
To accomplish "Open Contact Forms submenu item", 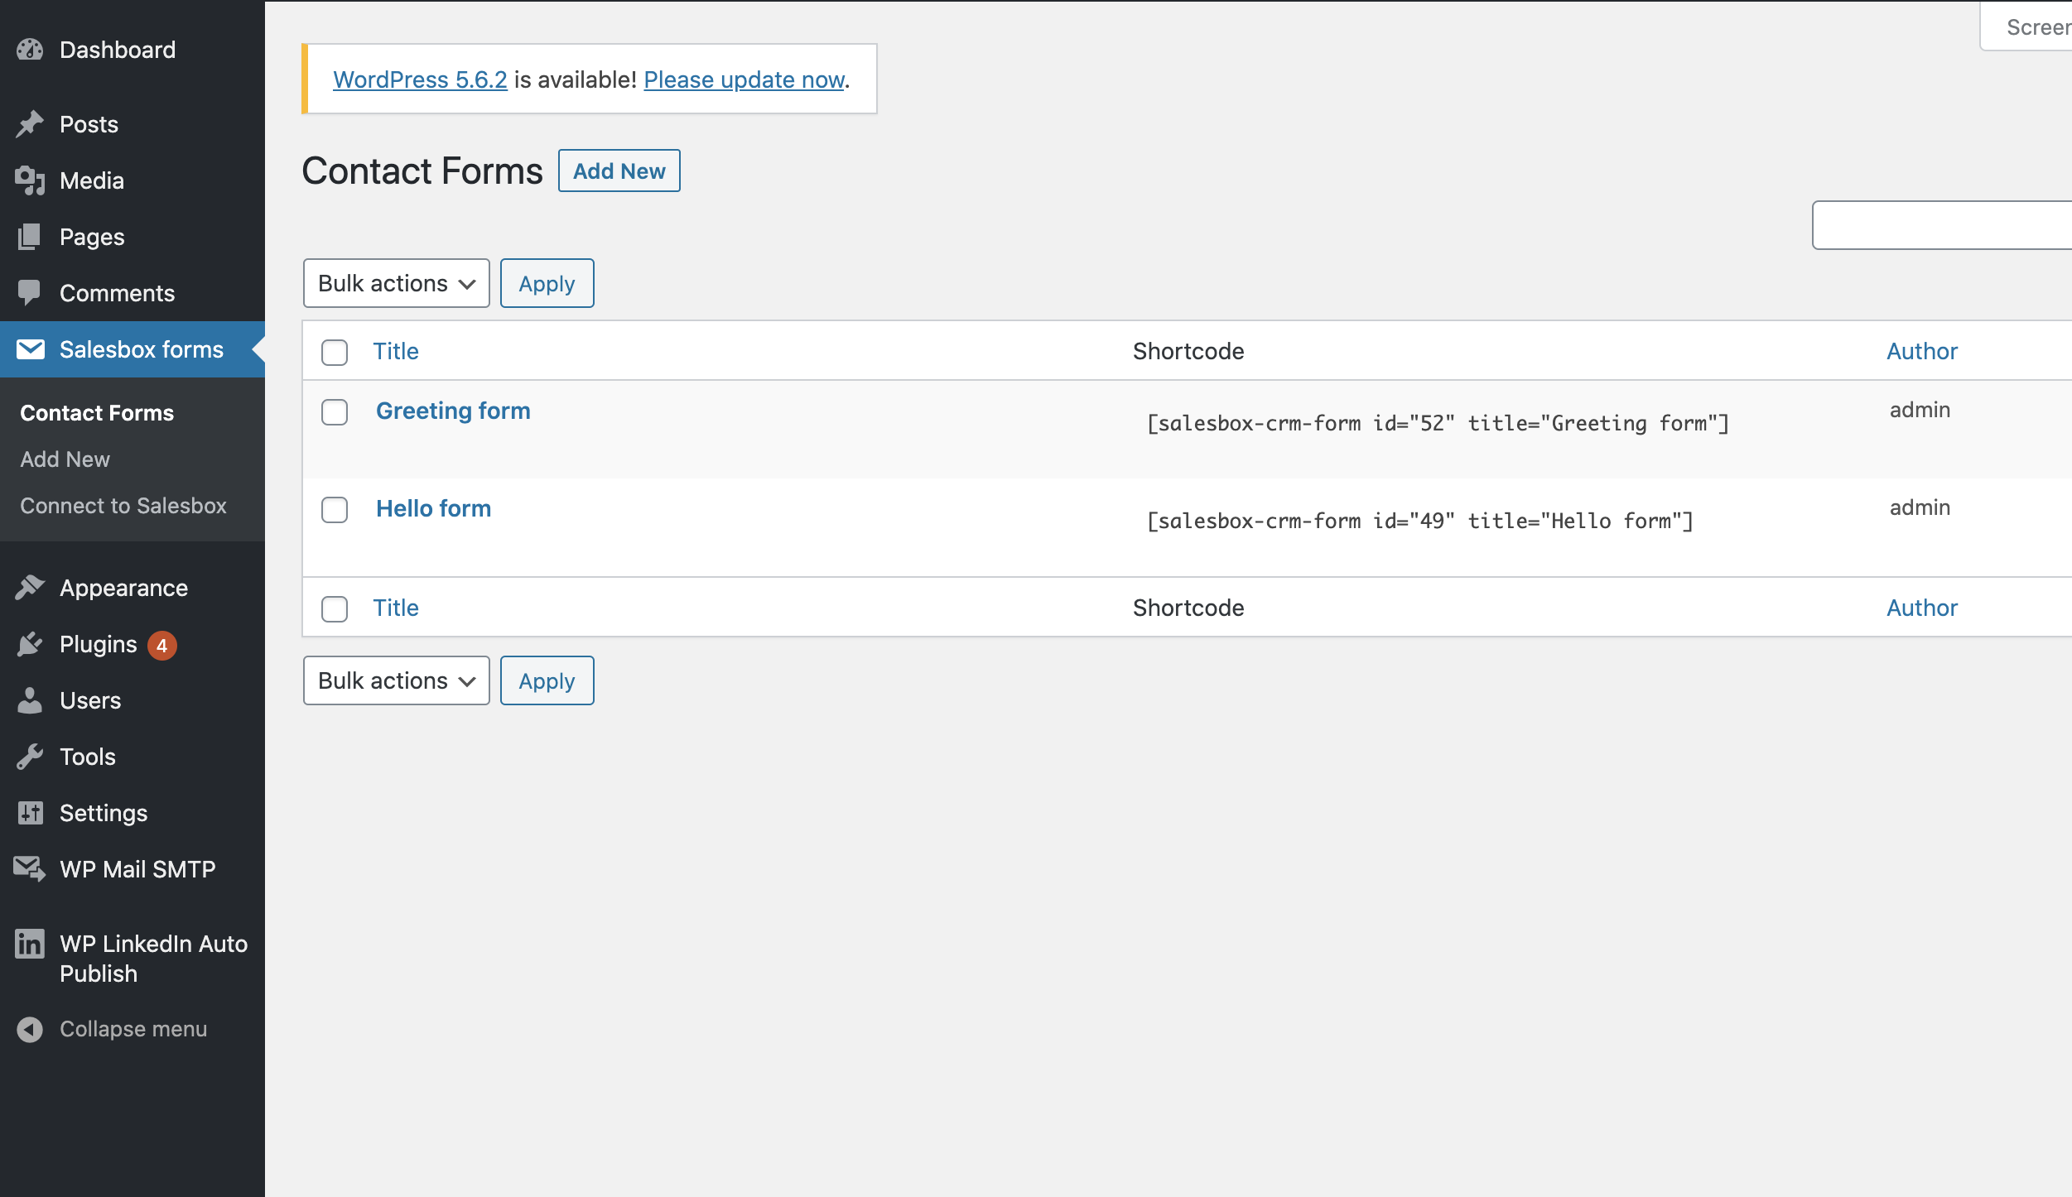I will 97,413.
